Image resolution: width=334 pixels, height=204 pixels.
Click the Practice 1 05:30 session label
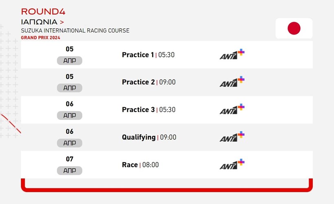148,55
